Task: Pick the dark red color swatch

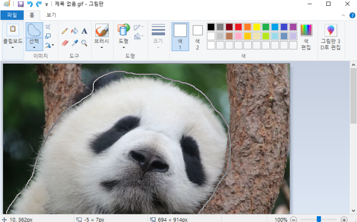Action: (x=229, y=27)
